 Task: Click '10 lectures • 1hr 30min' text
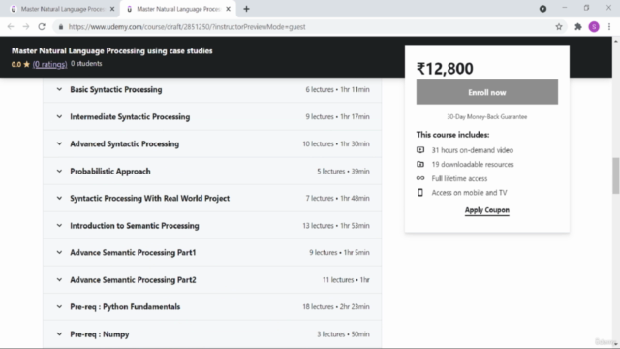click(x=336, y=144)
